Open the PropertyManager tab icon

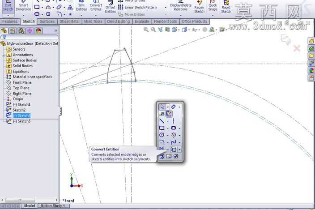click(13, 31)
